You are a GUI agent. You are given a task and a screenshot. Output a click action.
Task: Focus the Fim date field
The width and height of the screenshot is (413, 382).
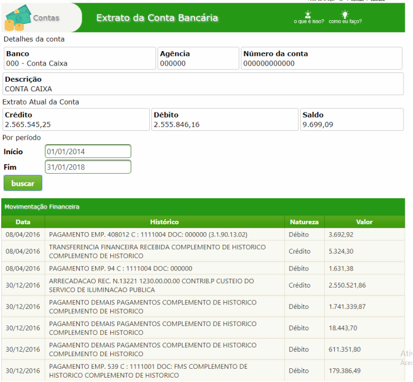(88, 167)
